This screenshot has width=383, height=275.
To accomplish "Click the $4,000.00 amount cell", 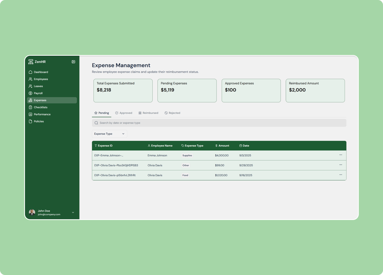I will (222, 156).
